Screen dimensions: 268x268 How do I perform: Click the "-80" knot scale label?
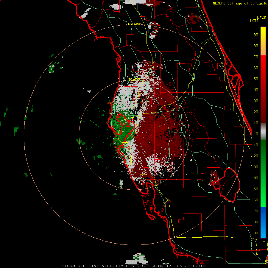click(x=255, y=222)
